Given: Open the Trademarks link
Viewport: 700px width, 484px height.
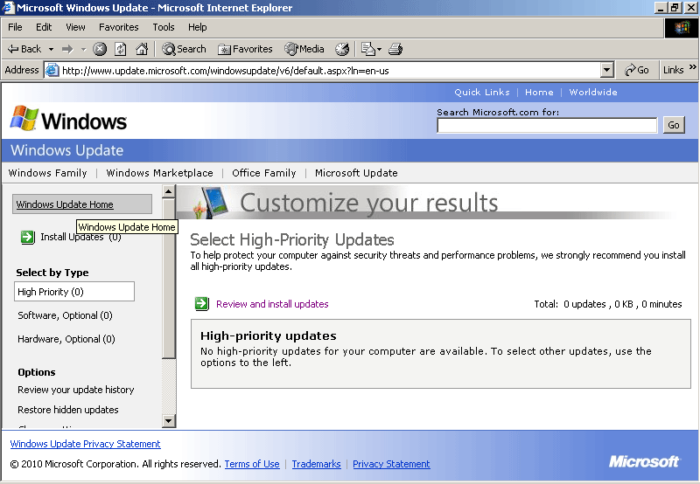Looking at the screenshot, I should [316, 464].
